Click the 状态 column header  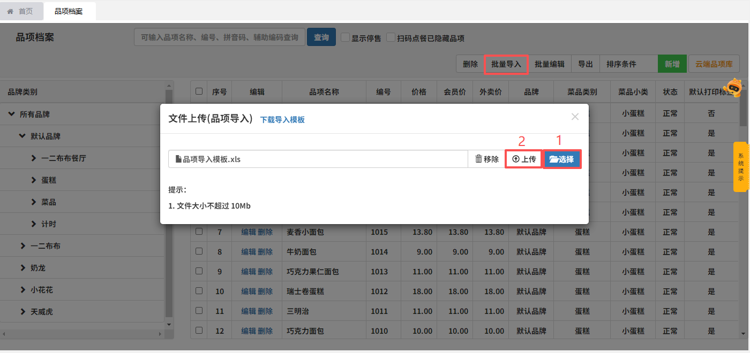670,91
